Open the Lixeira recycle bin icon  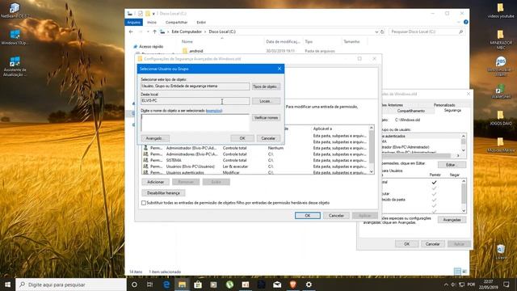click(501, 251)
